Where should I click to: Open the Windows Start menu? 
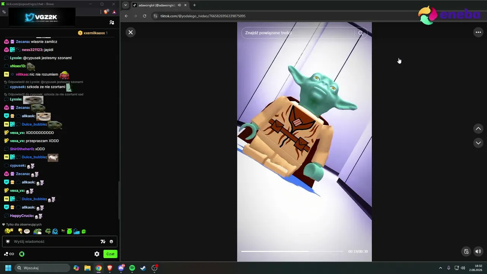(x=8, y=268)
